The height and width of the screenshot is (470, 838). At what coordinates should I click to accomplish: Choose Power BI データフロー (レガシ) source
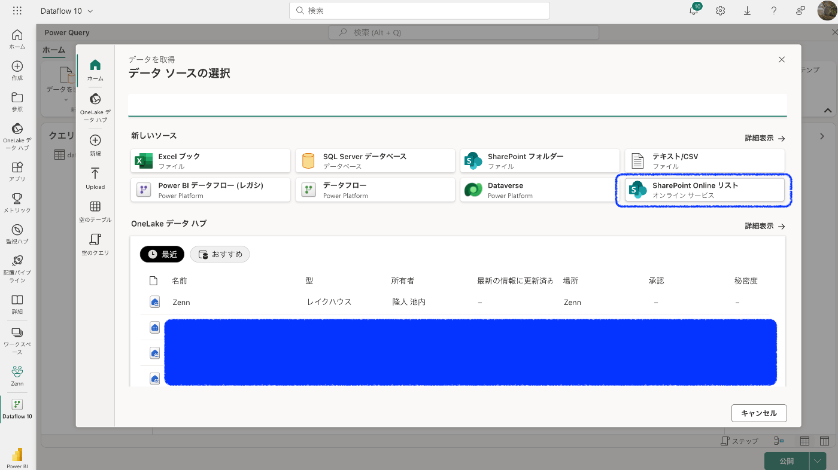211,190
